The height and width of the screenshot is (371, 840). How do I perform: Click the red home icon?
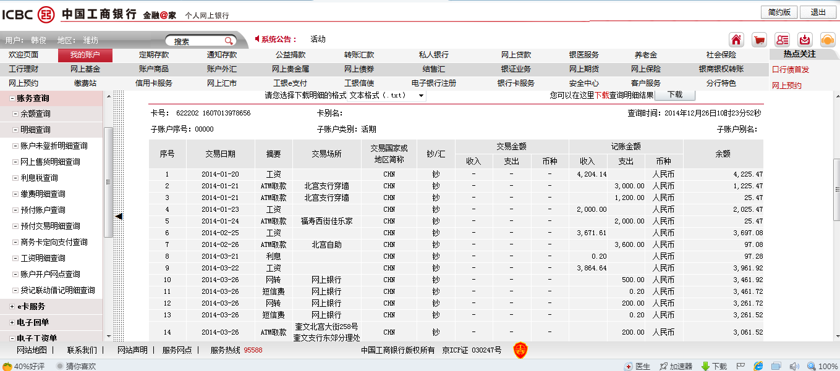click(736, 40)
